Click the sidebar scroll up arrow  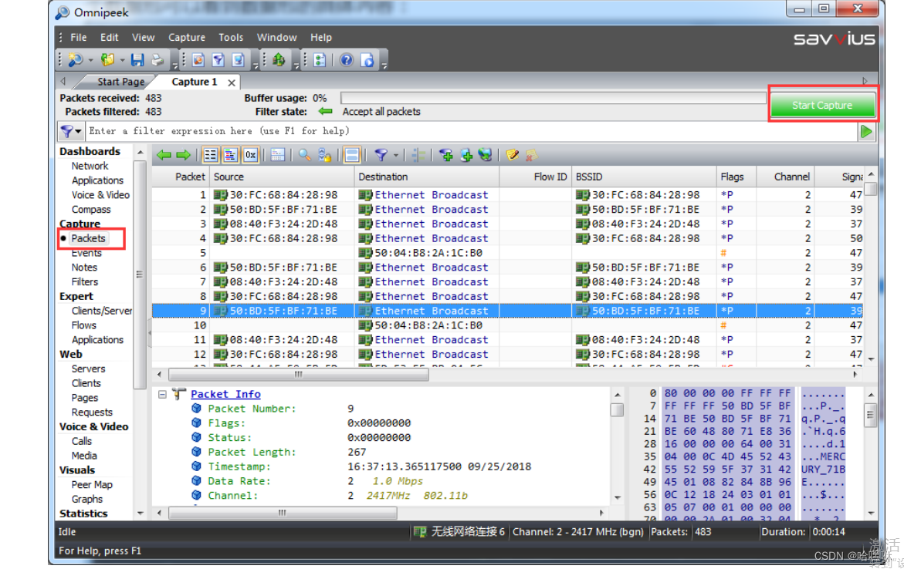[140, 152]
